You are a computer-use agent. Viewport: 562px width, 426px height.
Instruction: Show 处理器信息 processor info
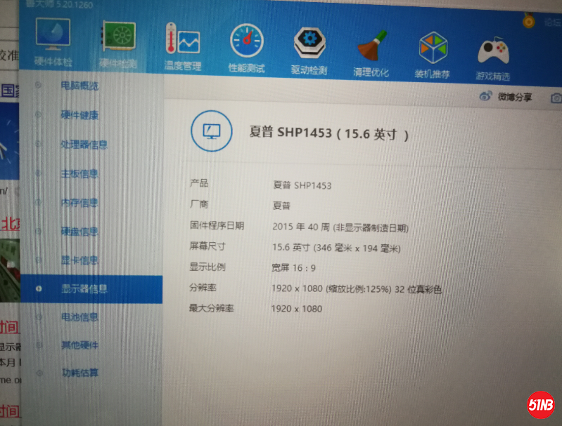coord(84,145)
